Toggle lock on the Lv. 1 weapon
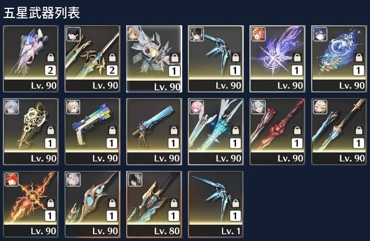Screen dimensions: 370x241 click(235, 203)
